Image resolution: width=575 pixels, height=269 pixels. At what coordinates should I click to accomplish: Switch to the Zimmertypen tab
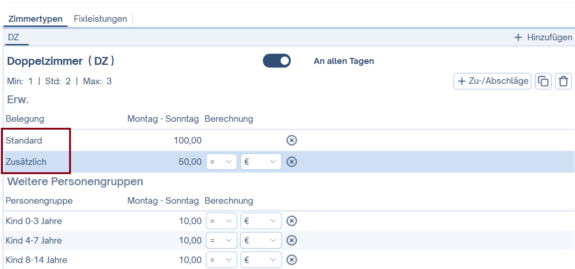coord(35,19)
